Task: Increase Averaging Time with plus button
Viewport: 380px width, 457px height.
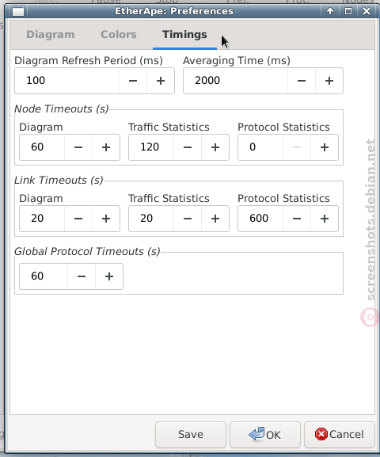Action: (x=329, y=81)
